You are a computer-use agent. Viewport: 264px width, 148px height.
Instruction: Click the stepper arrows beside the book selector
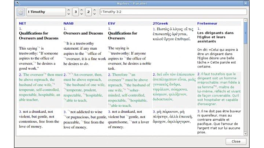[68, 12]
